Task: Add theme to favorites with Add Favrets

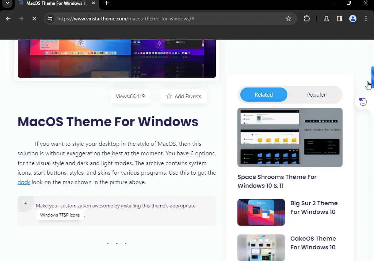Action: click(x=183, y=96)
